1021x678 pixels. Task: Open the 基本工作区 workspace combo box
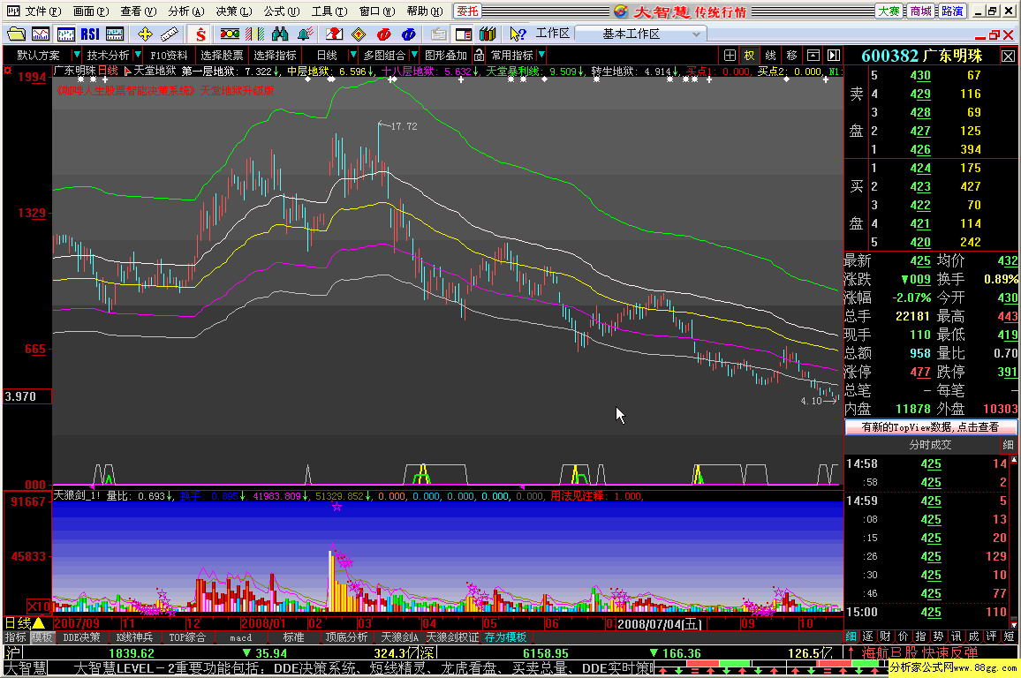640,34
